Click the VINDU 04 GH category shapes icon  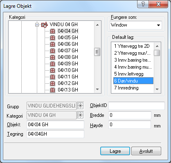[x=45, y=25]
